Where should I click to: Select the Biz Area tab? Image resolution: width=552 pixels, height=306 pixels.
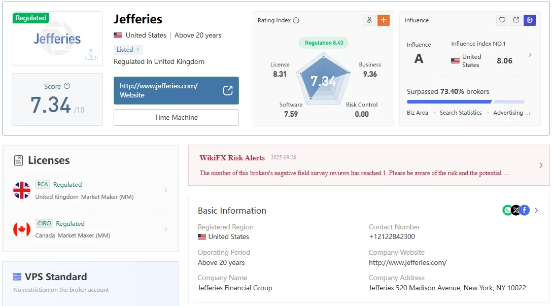click(418, 113)
